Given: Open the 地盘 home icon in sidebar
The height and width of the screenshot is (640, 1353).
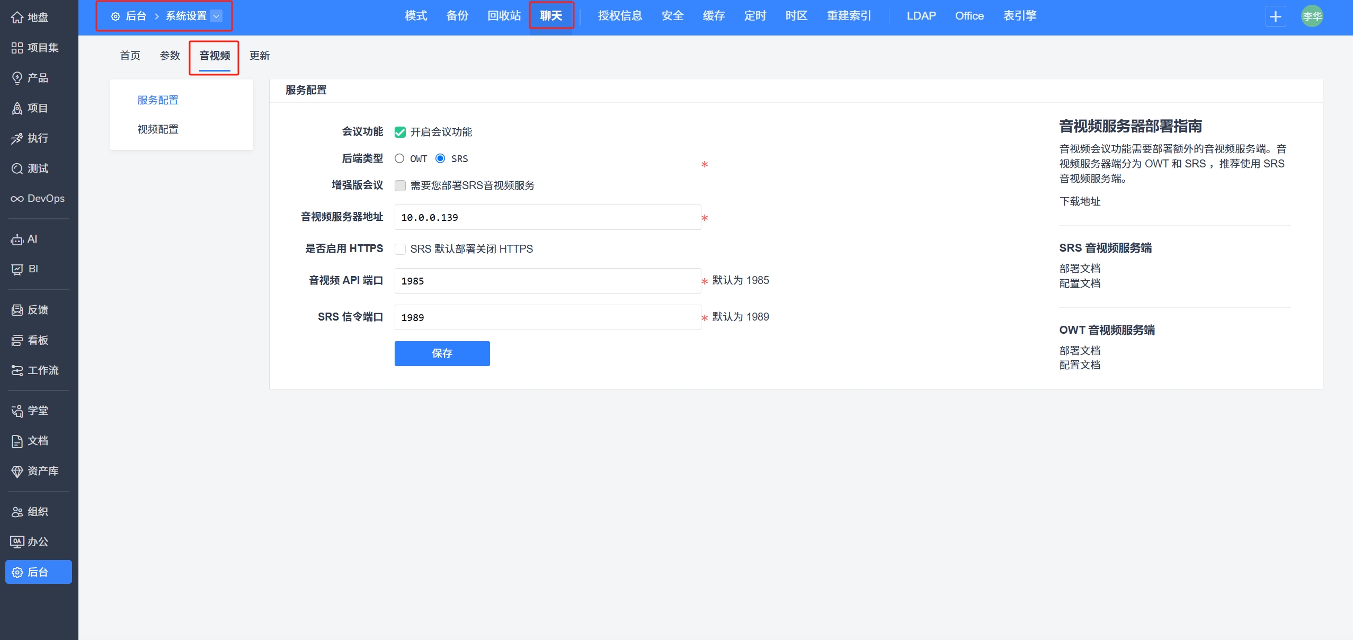Looking at the screenshot, I should pyautogui.click(x=17, y=17).
